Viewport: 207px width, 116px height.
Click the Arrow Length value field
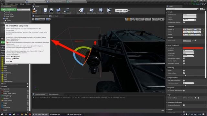[189, 53]
